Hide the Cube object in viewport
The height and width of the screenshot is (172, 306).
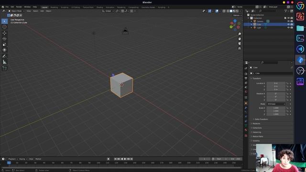288,24
